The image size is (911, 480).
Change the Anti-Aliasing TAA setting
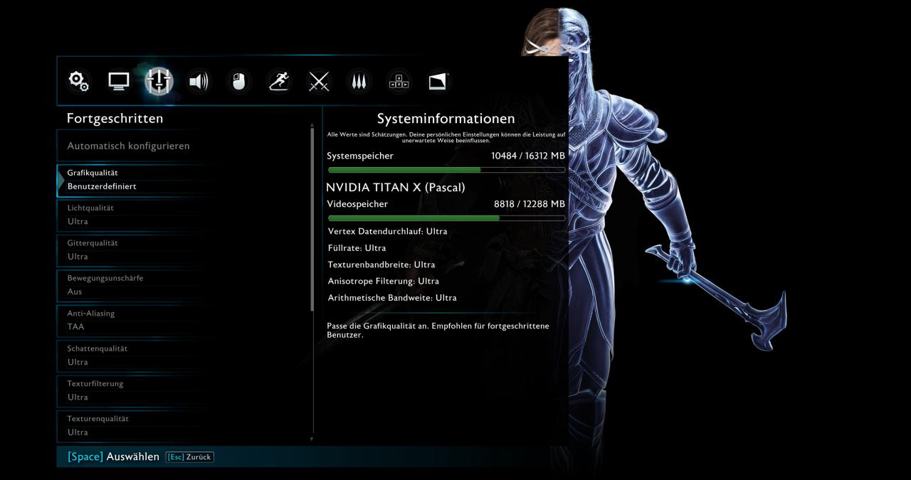(183, 320)
